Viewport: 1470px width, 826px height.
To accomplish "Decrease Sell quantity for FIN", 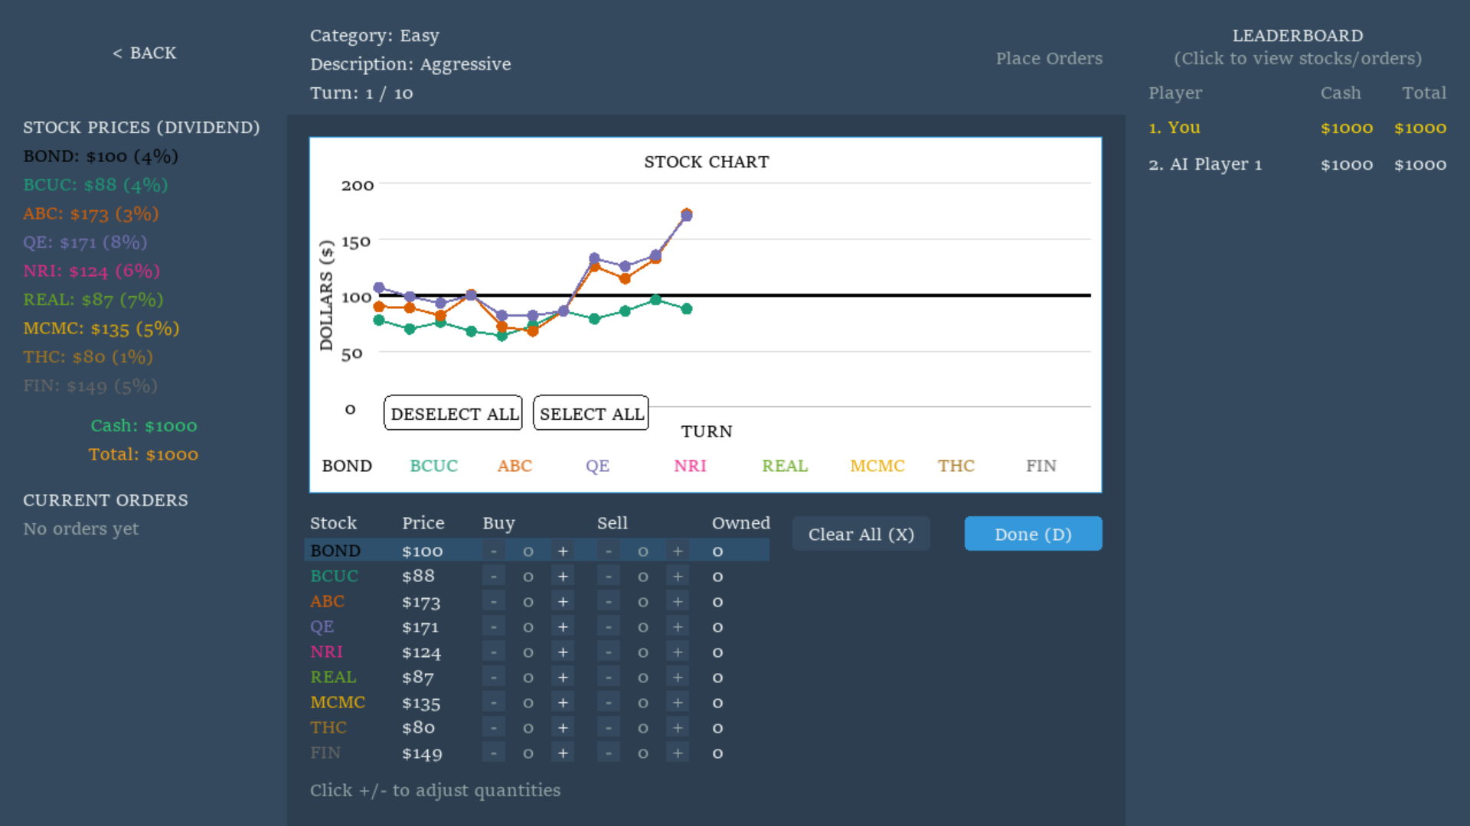I will [x=609, y=753].
